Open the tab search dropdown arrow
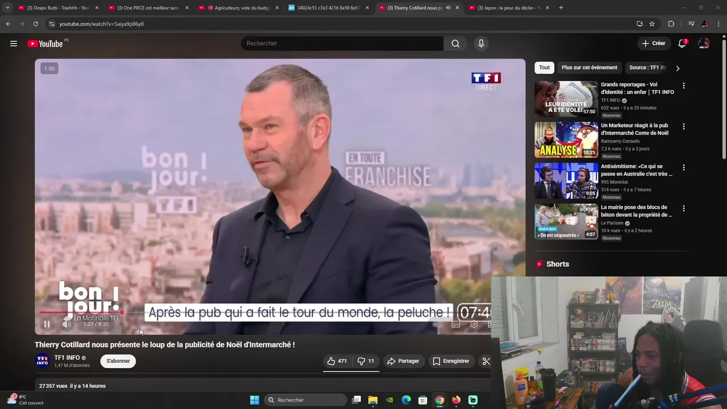 point(7,8)
